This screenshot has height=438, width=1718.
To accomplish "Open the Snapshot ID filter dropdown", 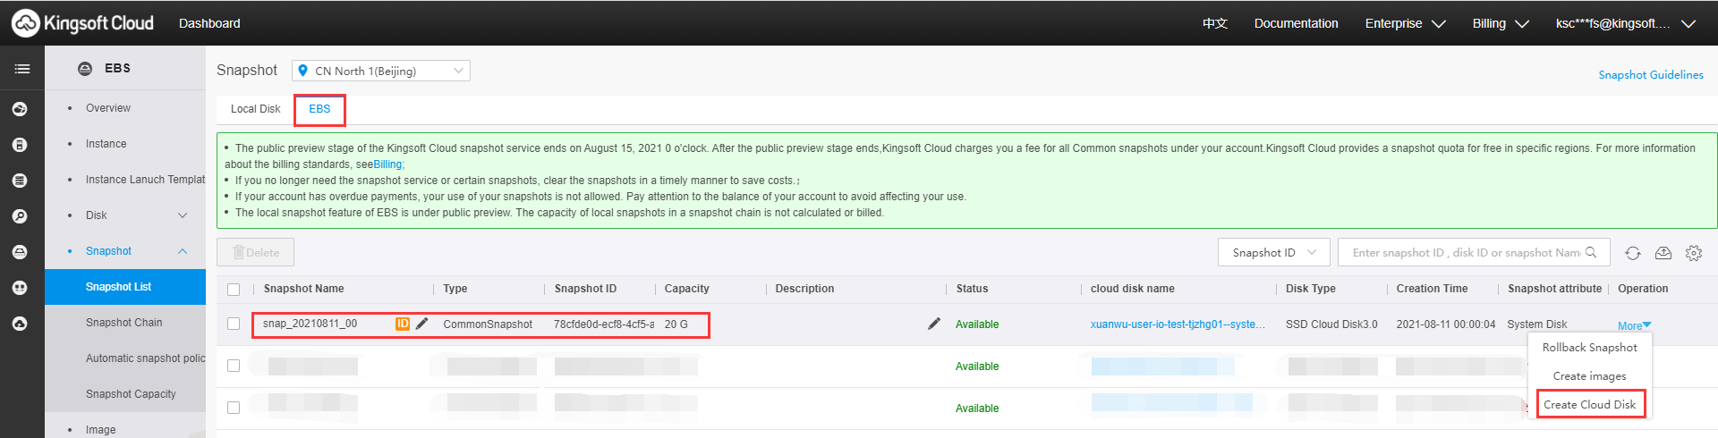I will pos(1274,252).
